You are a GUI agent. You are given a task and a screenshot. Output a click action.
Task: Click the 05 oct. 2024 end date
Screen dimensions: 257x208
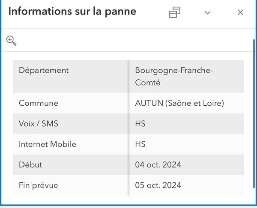(158, 185)
